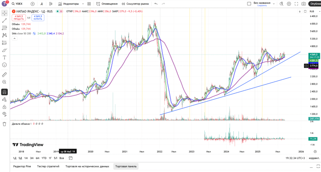Select the Торговая панель tab
The image size is (321, 172).
pyautogui.click(x=126, y=166)
